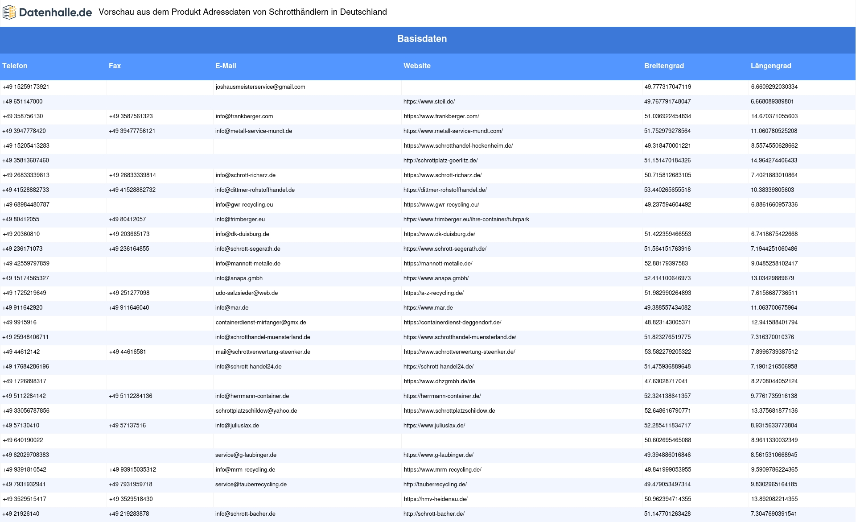Click longitude value 13.892082214355

click(x=774, y=499)
